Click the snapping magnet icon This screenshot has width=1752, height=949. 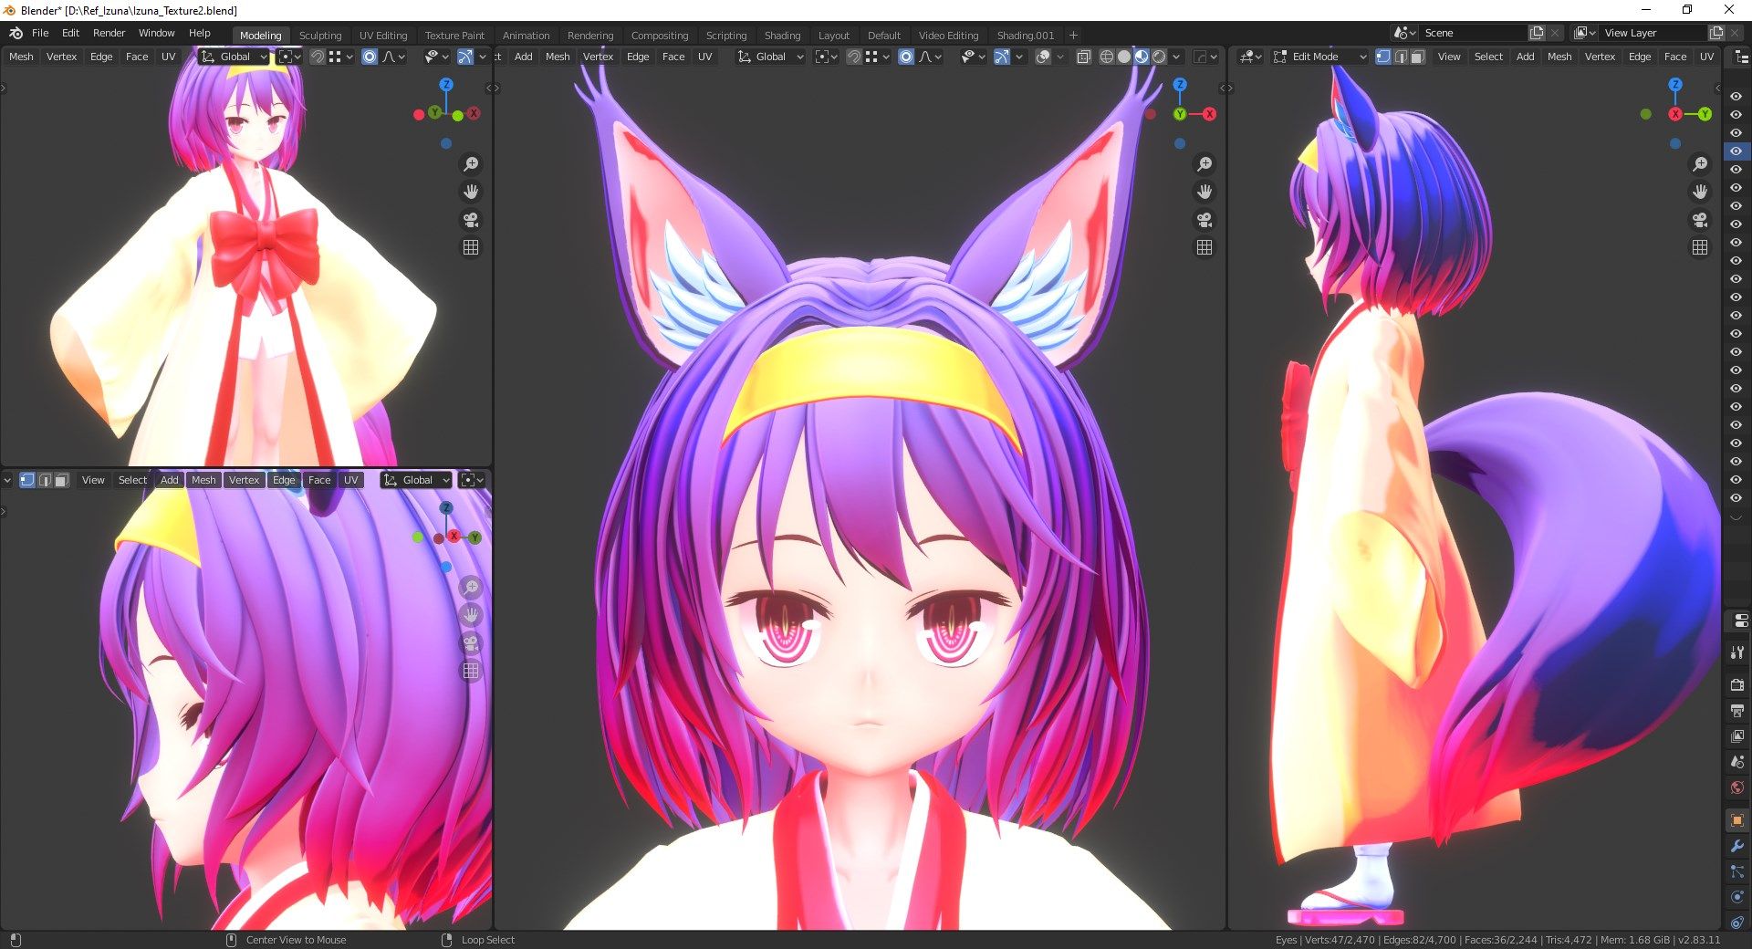[853, 57]
